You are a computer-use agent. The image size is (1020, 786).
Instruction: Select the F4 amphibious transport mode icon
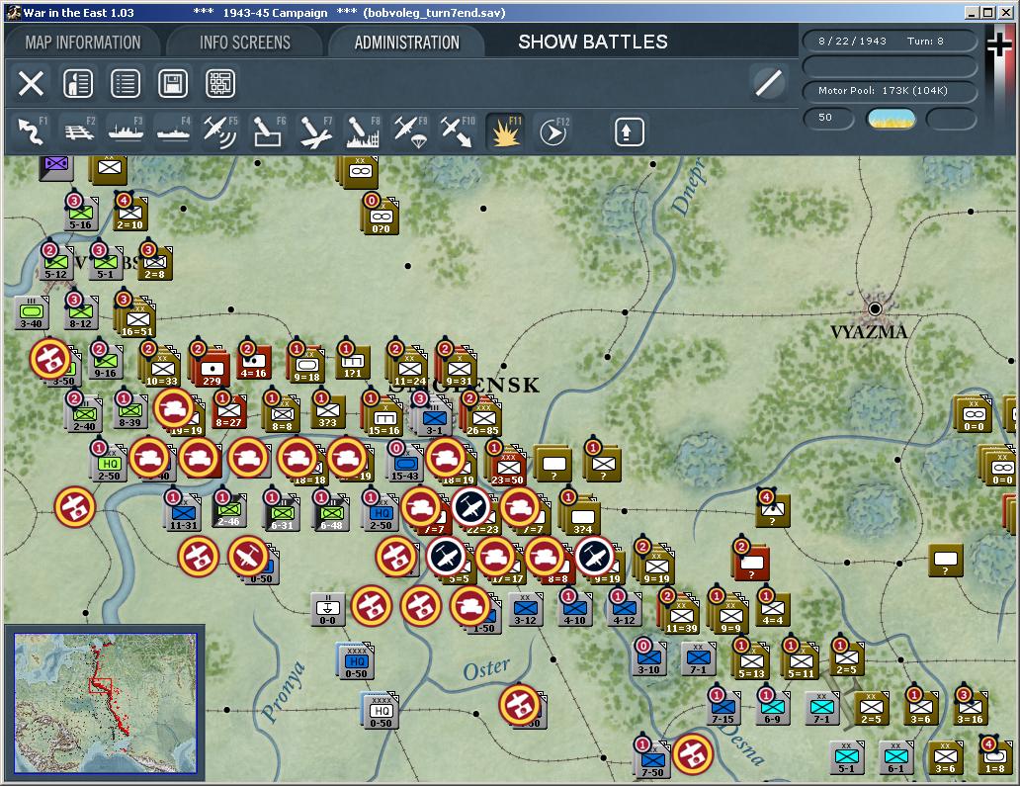[x=174, y=131]
